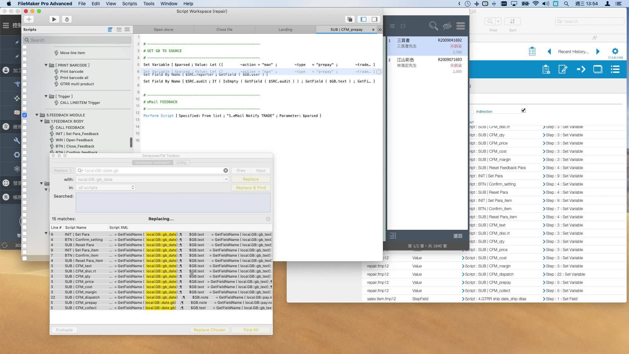Screen dimensions: 629x354
Task: Open the Time Machine menu bar icon
Action: pos(467,4)
